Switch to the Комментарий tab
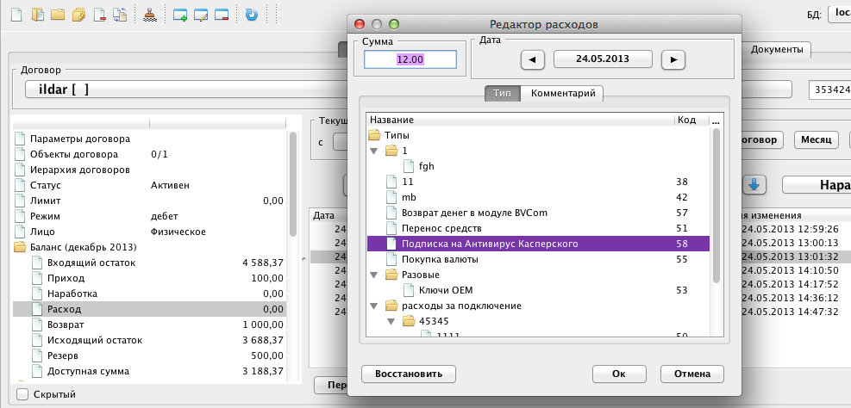This screenshot has height=408, width=851. pos(561,94)
